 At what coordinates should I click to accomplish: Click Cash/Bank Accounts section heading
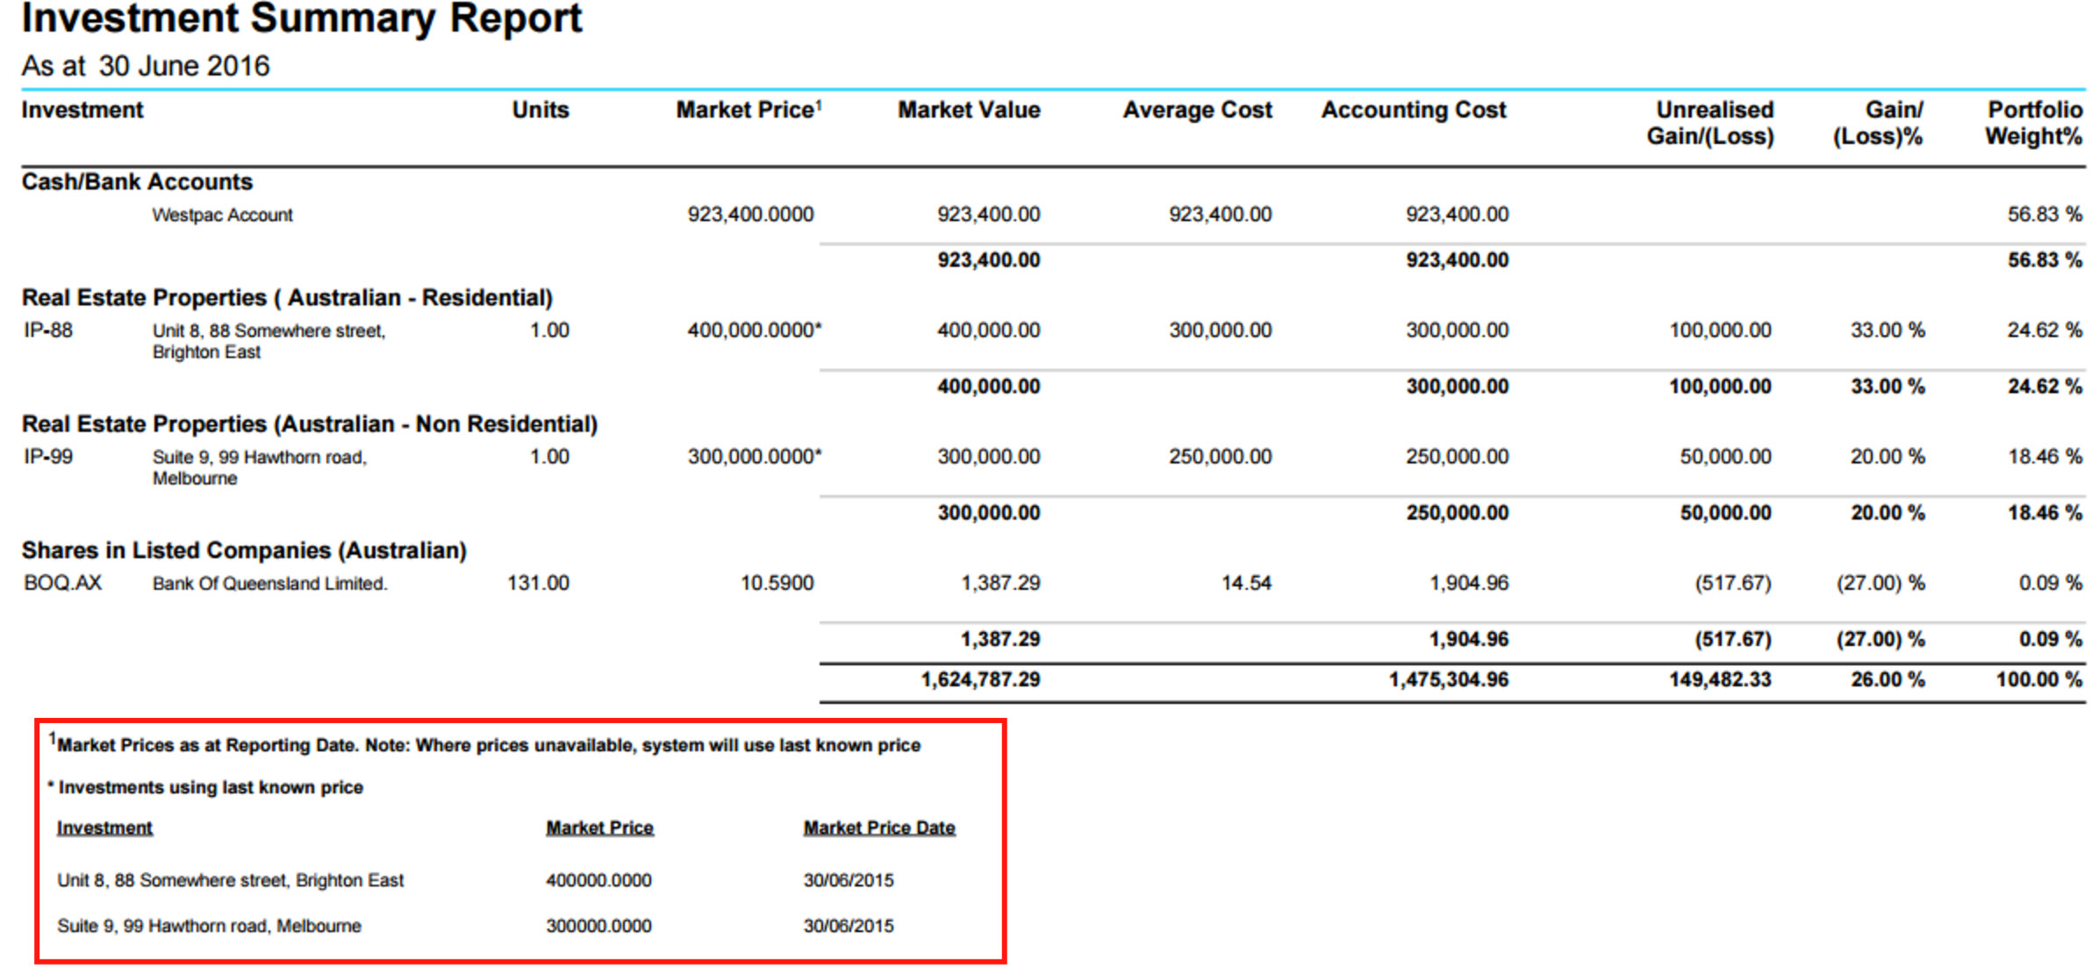pyautogui.click(x=137, y=182)
